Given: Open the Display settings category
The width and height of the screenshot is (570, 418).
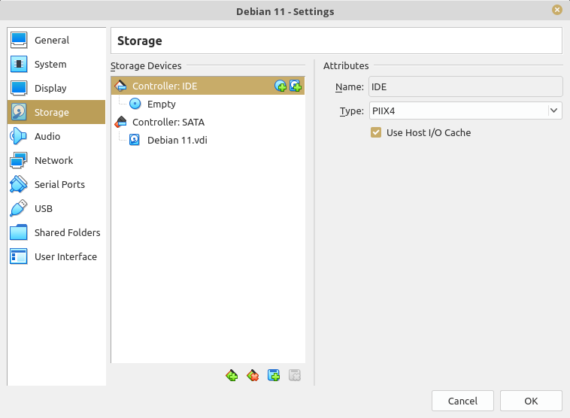Looking at the screenshot, I should 56,88.
